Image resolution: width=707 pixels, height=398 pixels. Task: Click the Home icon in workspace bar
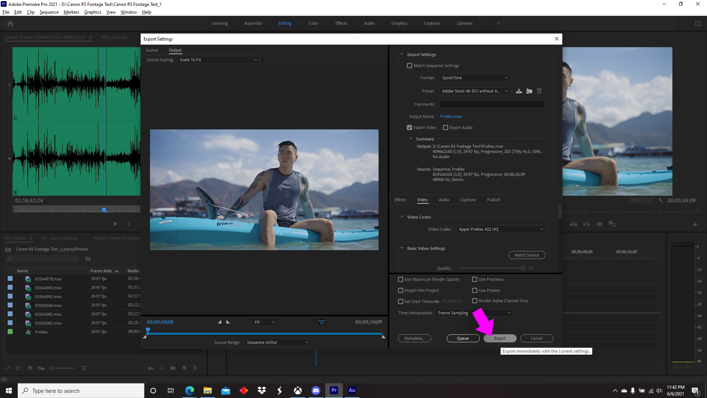click(x=10, y=23)
